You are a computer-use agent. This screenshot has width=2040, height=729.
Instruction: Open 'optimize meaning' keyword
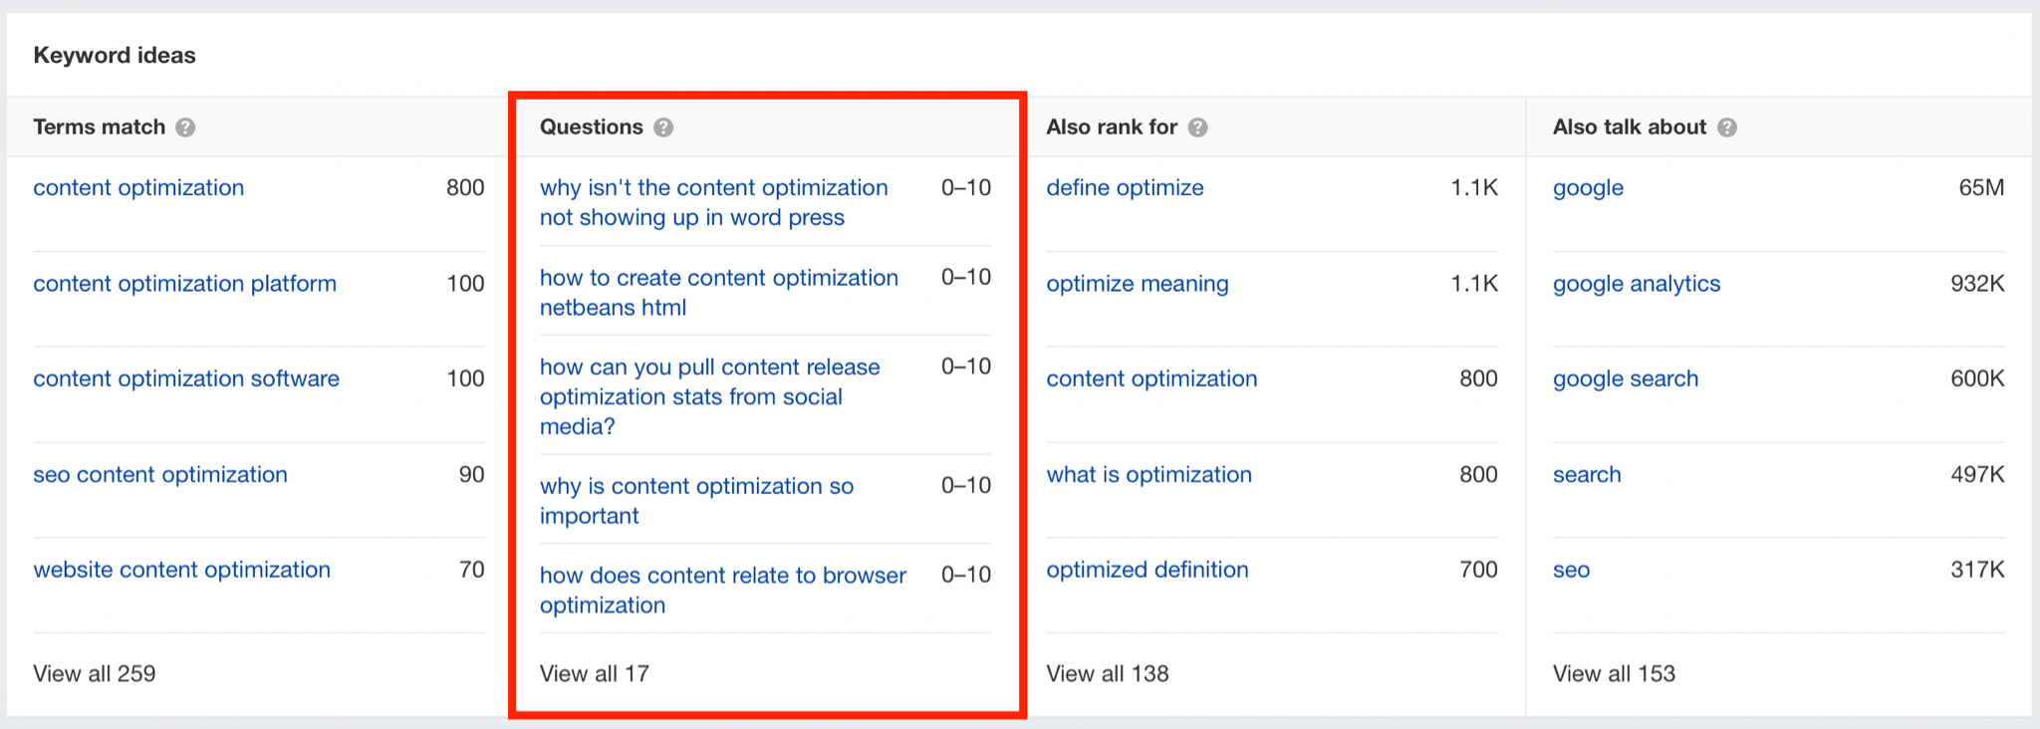1137,284
